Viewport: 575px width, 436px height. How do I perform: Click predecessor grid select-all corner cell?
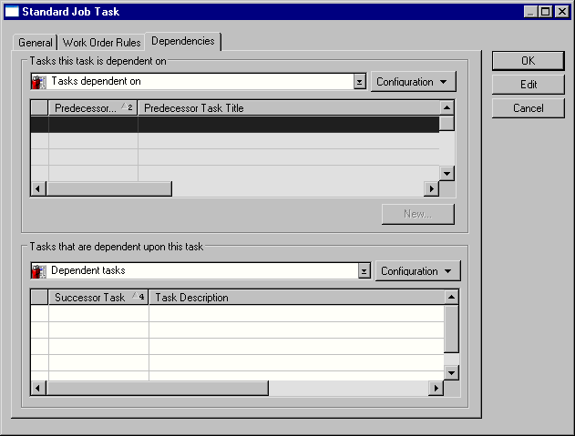coord(39,108)
